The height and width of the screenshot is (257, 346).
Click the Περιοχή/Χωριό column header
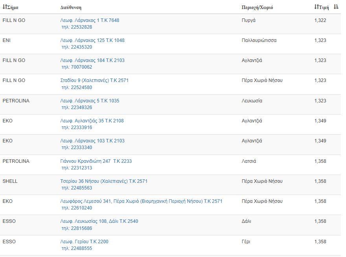click(257, 7)
